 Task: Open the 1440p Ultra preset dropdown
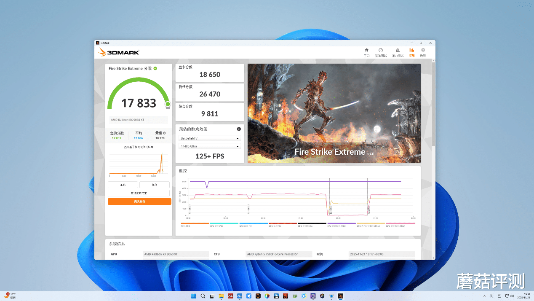coord(210,146)
